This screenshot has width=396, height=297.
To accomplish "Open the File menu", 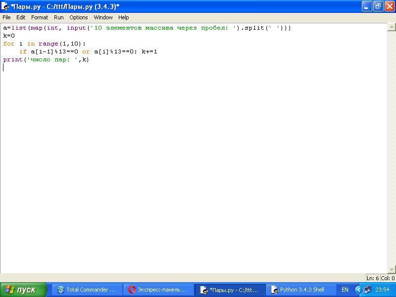I will pyautogui.click(x=6, y=17).
